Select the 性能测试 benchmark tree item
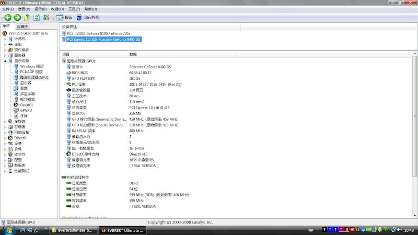 (21, 171)
